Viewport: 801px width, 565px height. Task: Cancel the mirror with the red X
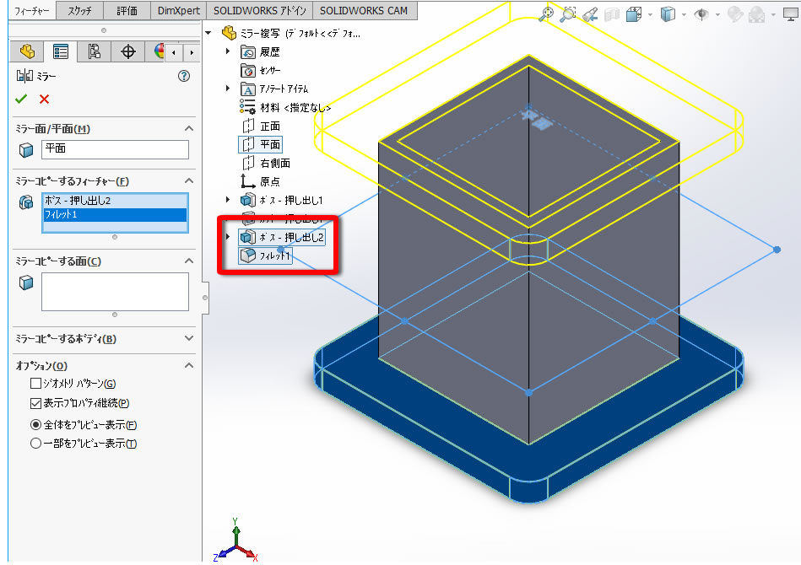45,99
